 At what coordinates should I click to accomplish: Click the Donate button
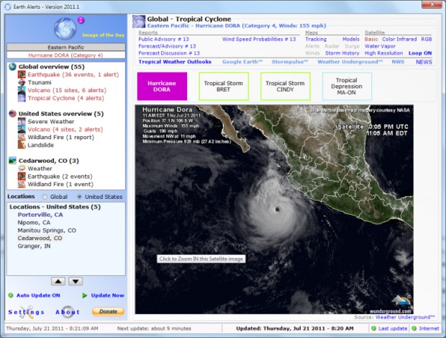pyautogui.click(x=108, y=311)
